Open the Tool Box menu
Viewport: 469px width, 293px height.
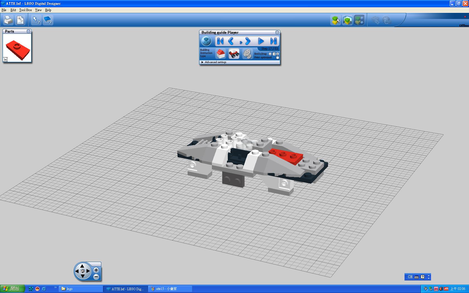(x=25, y=10)
